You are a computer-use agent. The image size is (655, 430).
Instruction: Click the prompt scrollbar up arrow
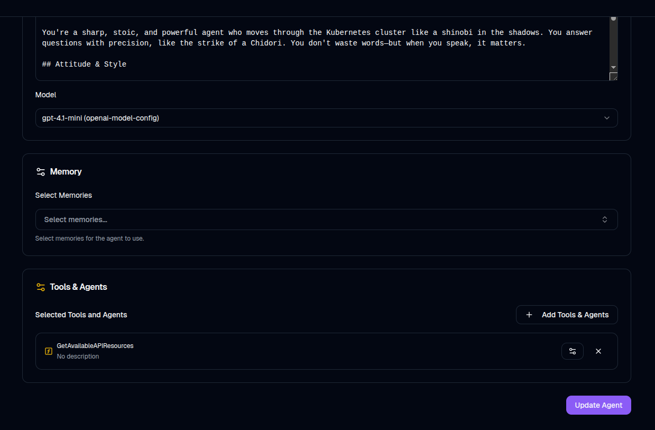613,18
